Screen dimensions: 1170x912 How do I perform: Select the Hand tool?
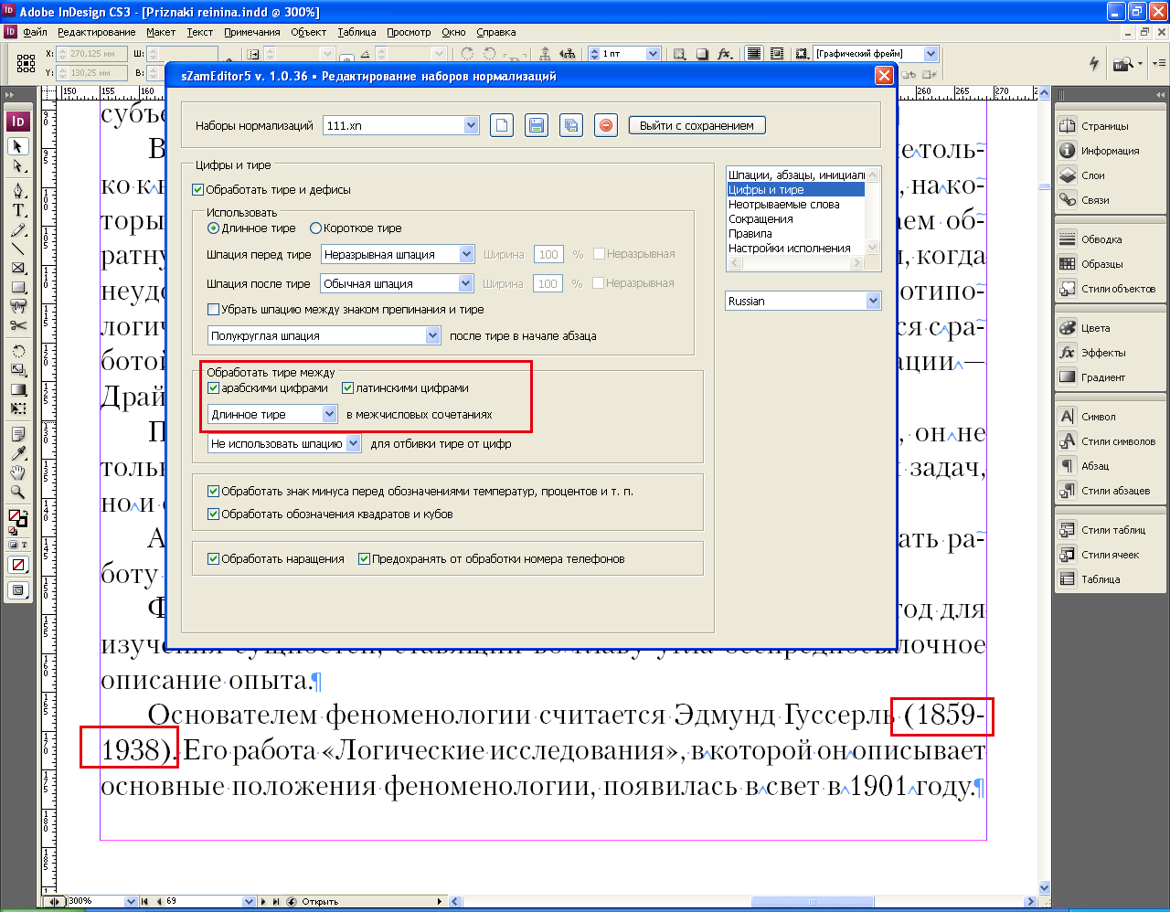17,472
